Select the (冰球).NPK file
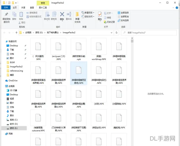Viewport: 180px width, 146px height. [x=99, y=96]
